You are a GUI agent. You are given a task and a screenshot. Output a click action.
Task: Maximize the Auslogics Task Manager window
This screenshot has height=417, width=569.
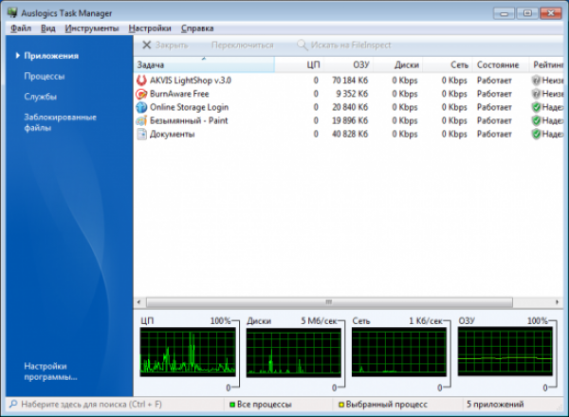click(x=527, y=13)
